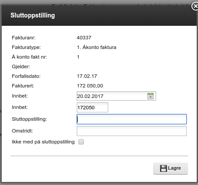Select the Innbet amount field containing 172050
The height and width of the screenshot is (185, 198).
click(92, 108)
